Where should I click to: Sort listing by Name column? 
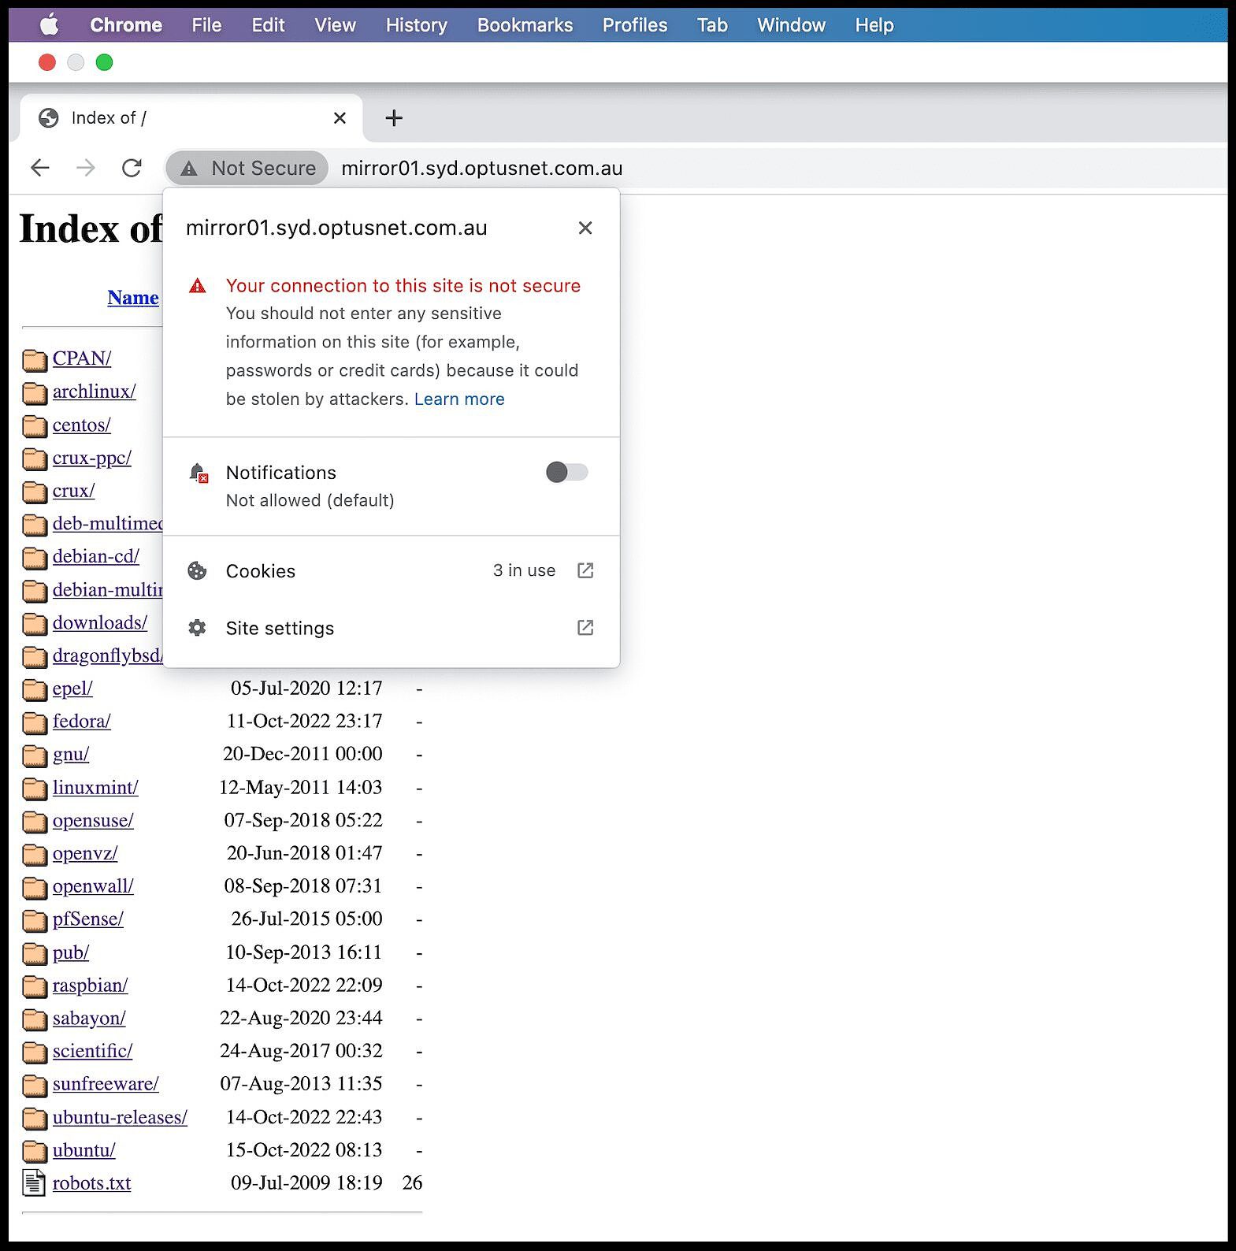133,298
